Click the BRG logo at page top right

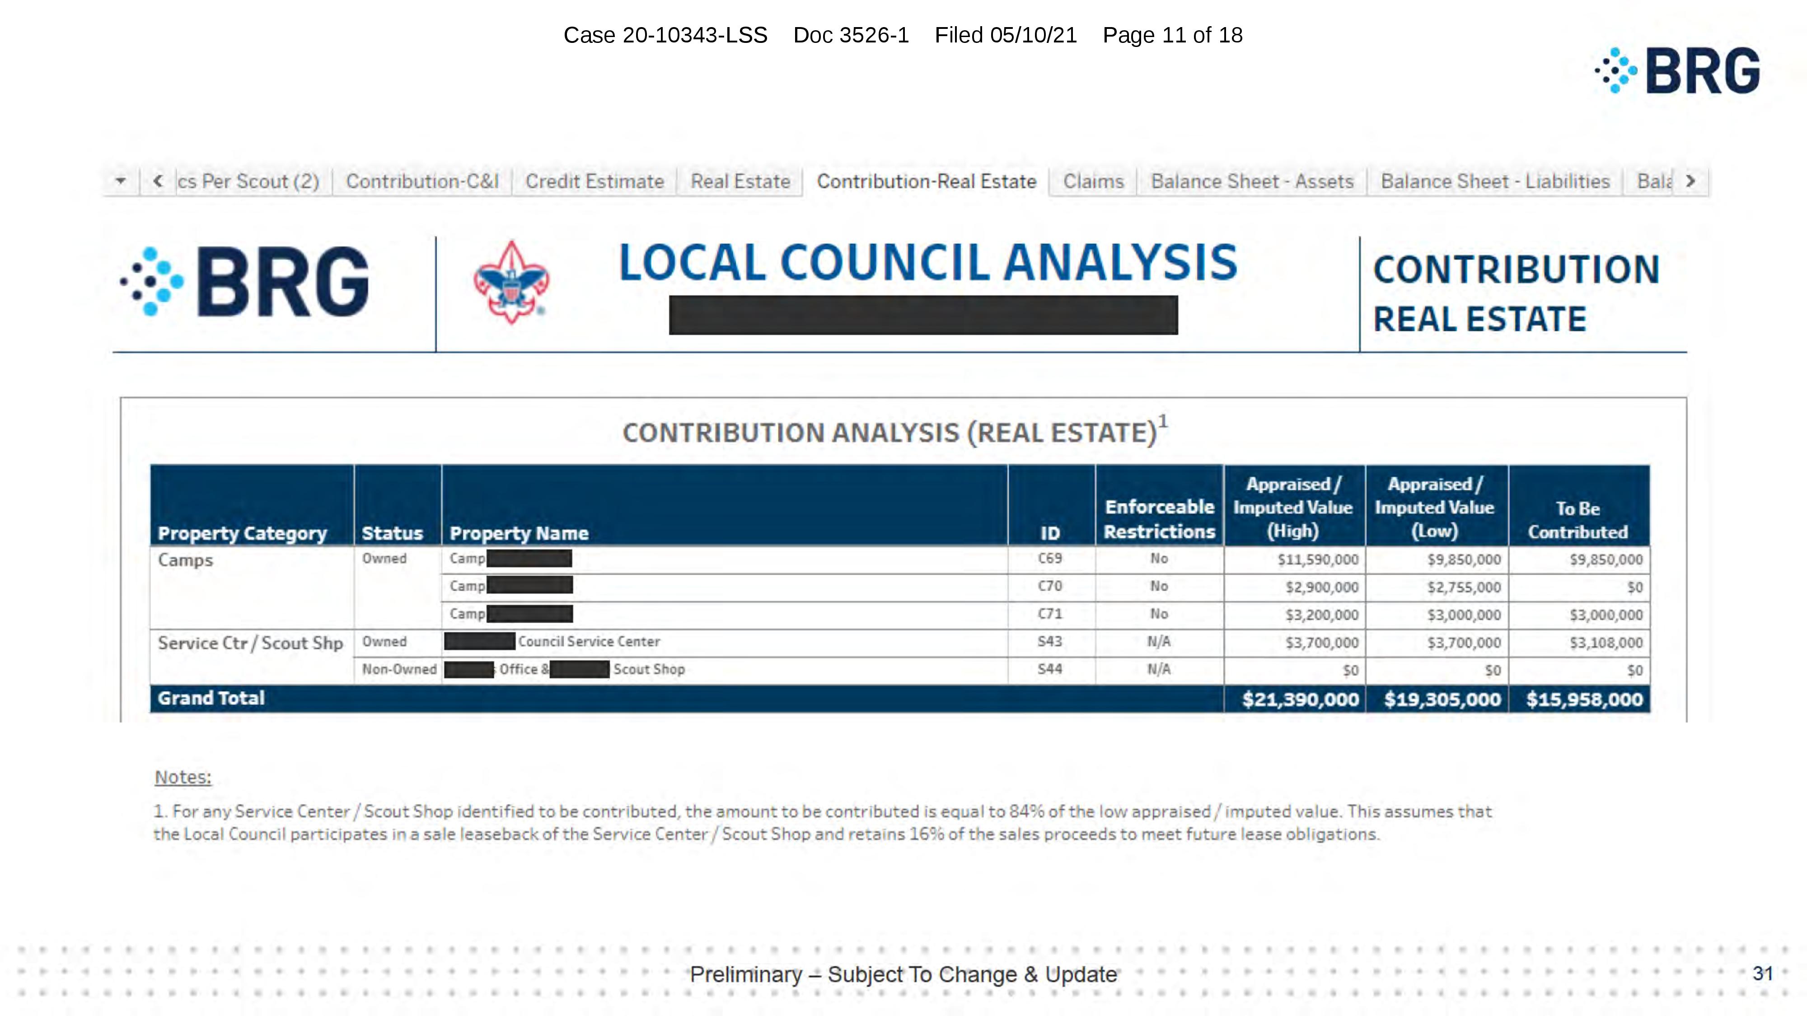[x=1677, y=70]
